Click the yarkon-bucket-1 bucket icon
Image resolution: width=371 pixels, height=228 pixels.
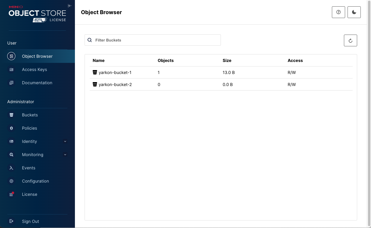pos(95,72)
